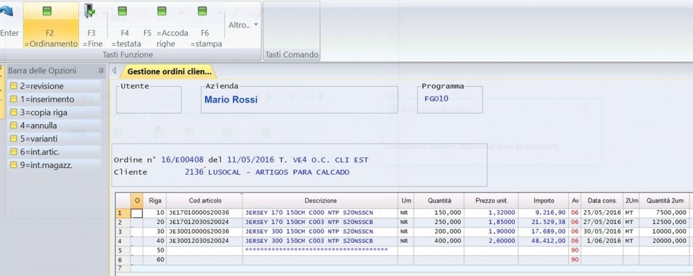Click yellow icon beside 9=int.magazz.
The width and height of the screenshot is (693, 276).
(14, 165)
